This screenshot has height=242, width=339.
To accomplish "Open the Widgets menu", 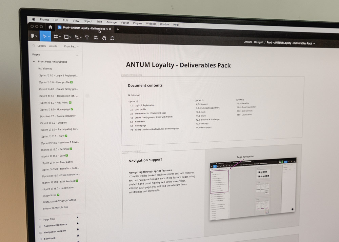I will pyautogui.click(x=151, y=24).
